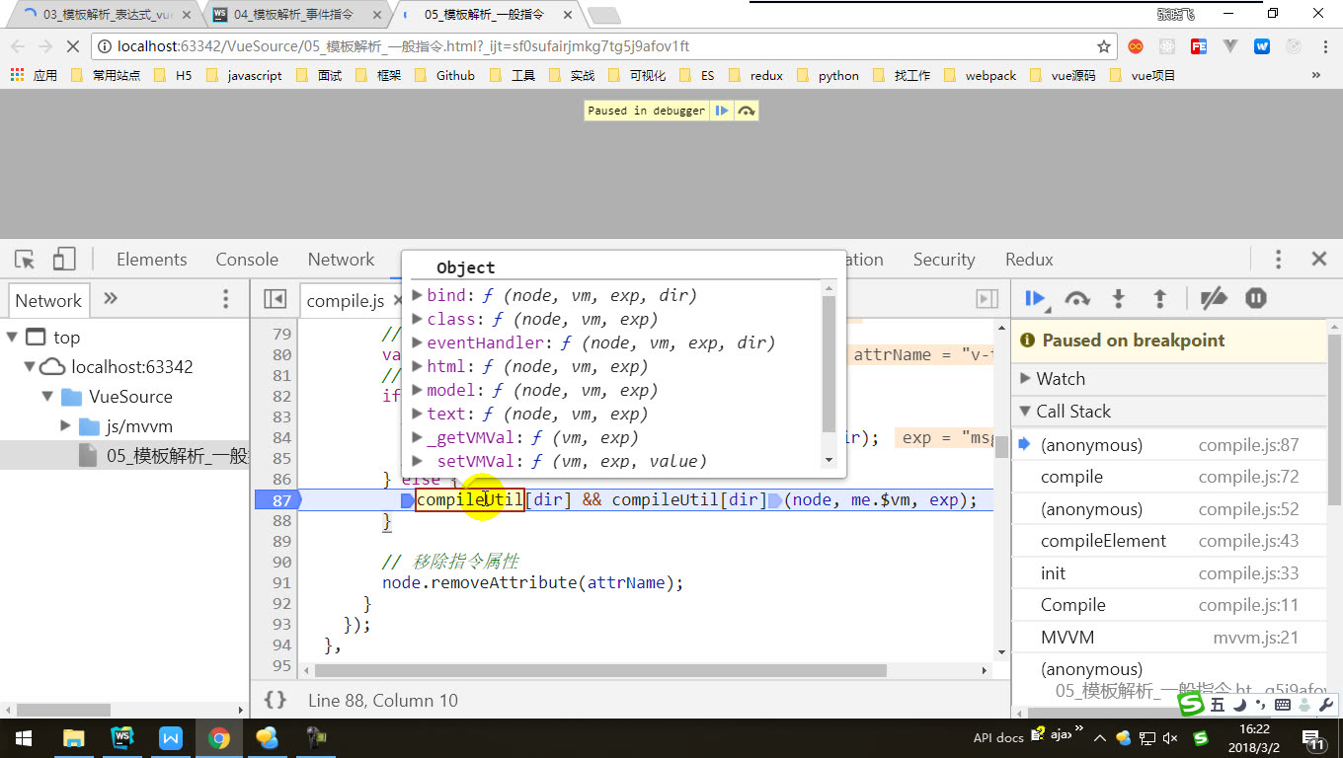Screen dimensions: 1343x758
Task: Toggle the debugger sidebar icon
Action: tap(987, 299)
